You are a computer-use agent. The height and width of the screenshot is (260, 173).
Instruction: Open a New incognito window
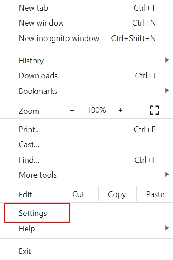coord(86,38)
